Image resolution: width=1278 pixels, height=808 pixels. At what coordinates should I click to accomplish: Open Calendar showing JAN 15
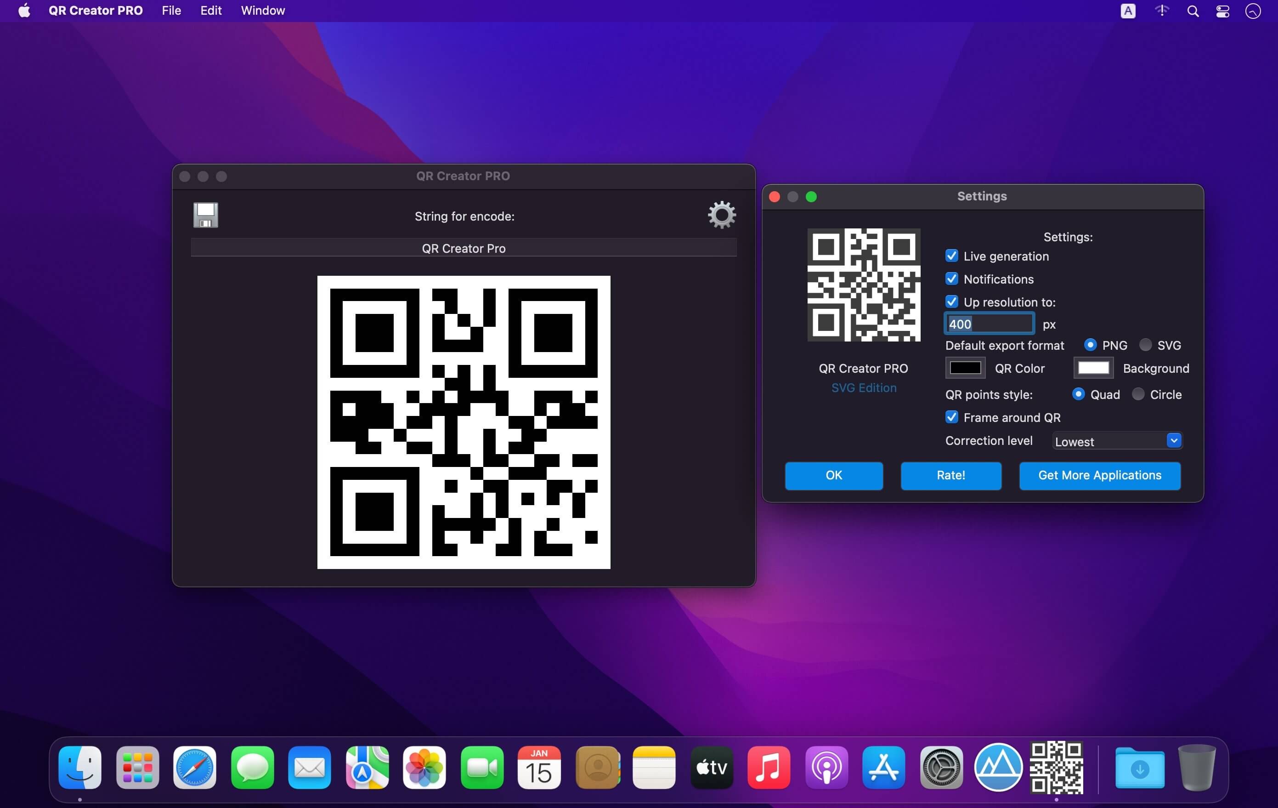(x=539, y=767)
